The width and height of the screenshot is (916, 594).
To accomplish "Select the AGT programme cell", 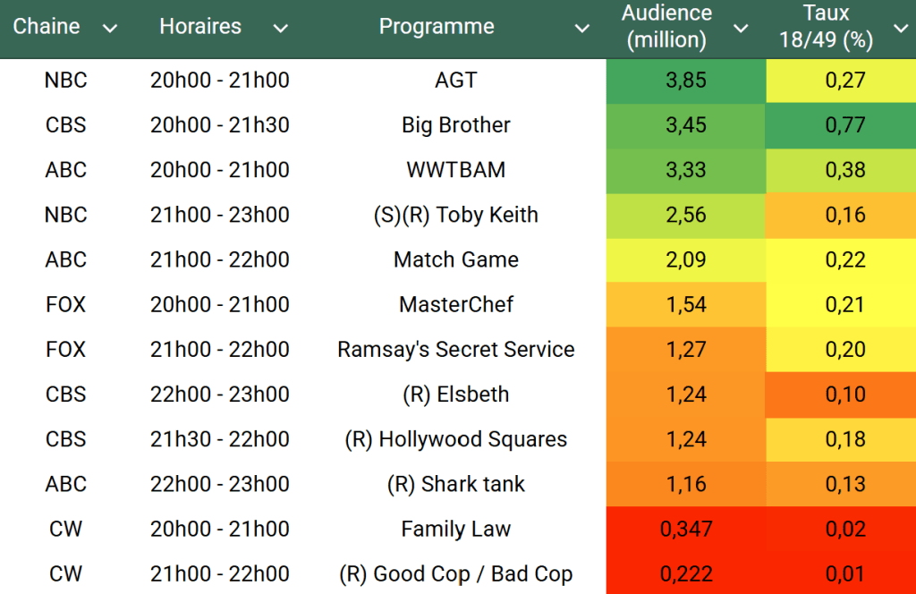I will [456, 81].
